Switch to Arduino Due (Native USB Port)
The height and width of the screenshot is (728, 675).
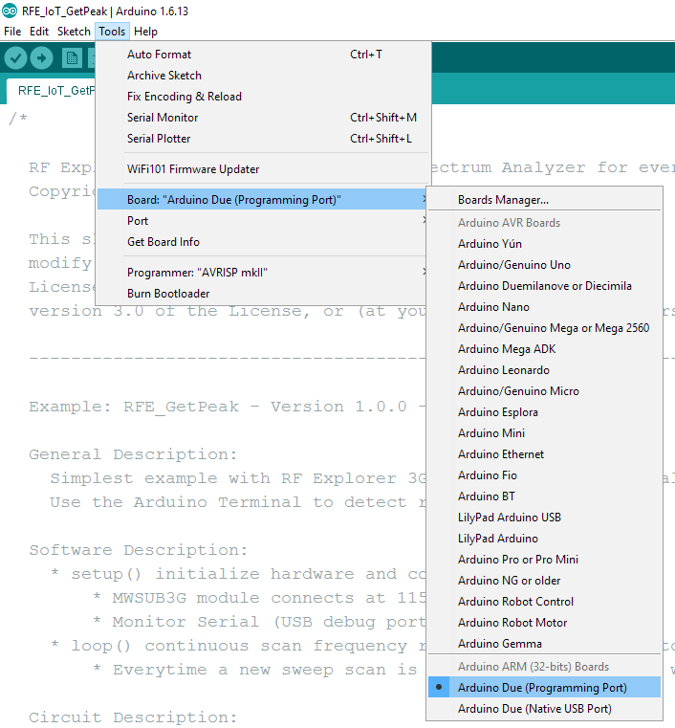click(x=545, y=709)
